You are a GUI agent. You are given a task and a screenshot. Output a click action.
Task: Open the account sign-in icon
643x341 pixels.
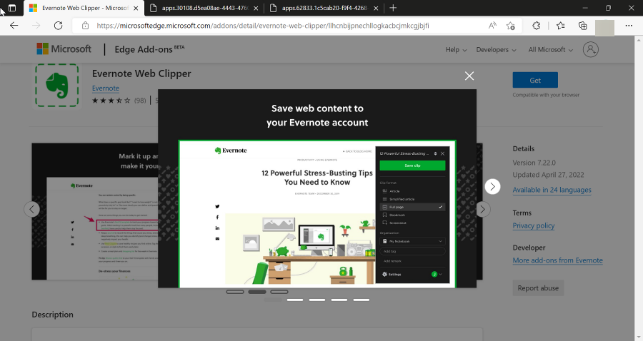(x=591, y=49)
